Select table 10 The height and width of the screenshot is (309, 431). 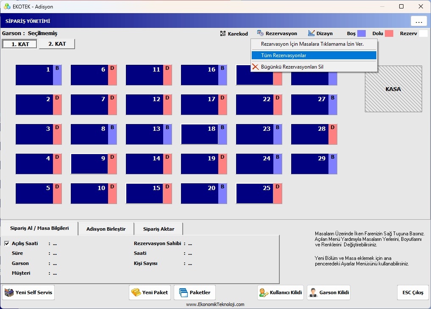point(94,193)
